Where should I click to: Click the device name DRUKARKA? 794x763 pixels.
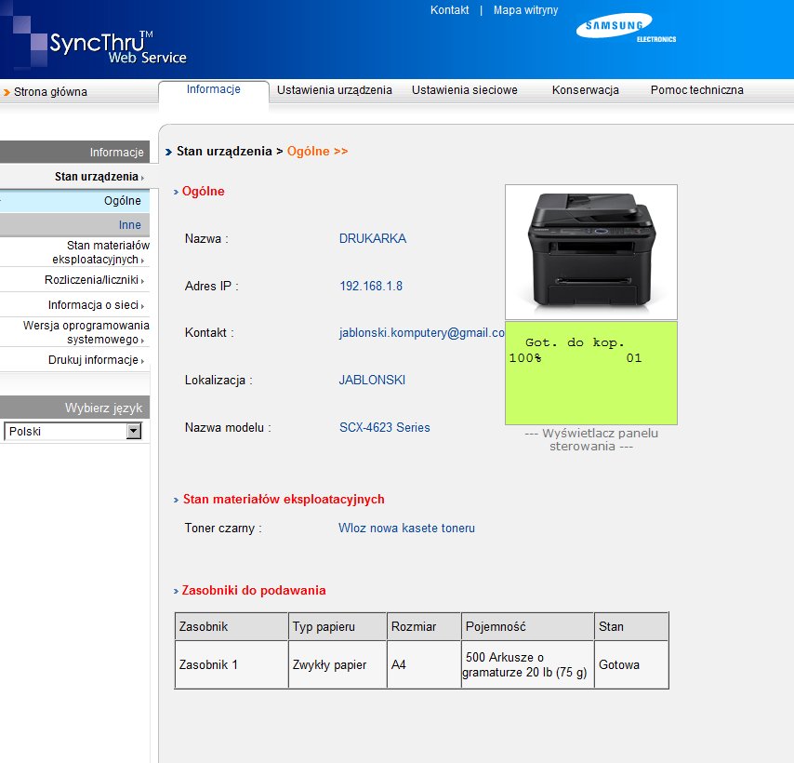click(x=373, y=238)
